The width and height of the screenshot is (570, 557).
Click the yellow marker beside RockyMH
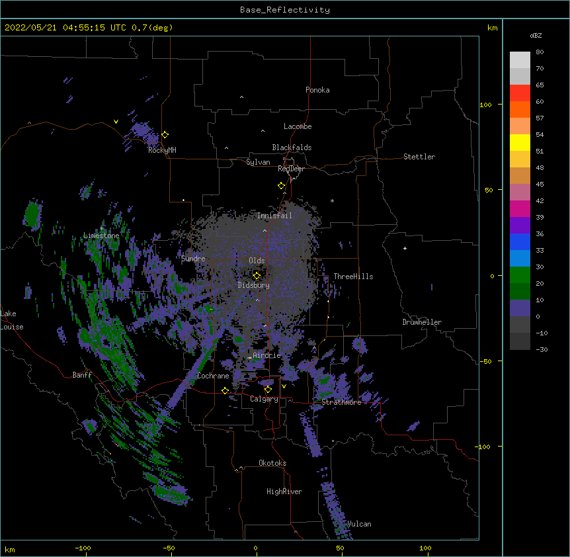tap(165, 134)
